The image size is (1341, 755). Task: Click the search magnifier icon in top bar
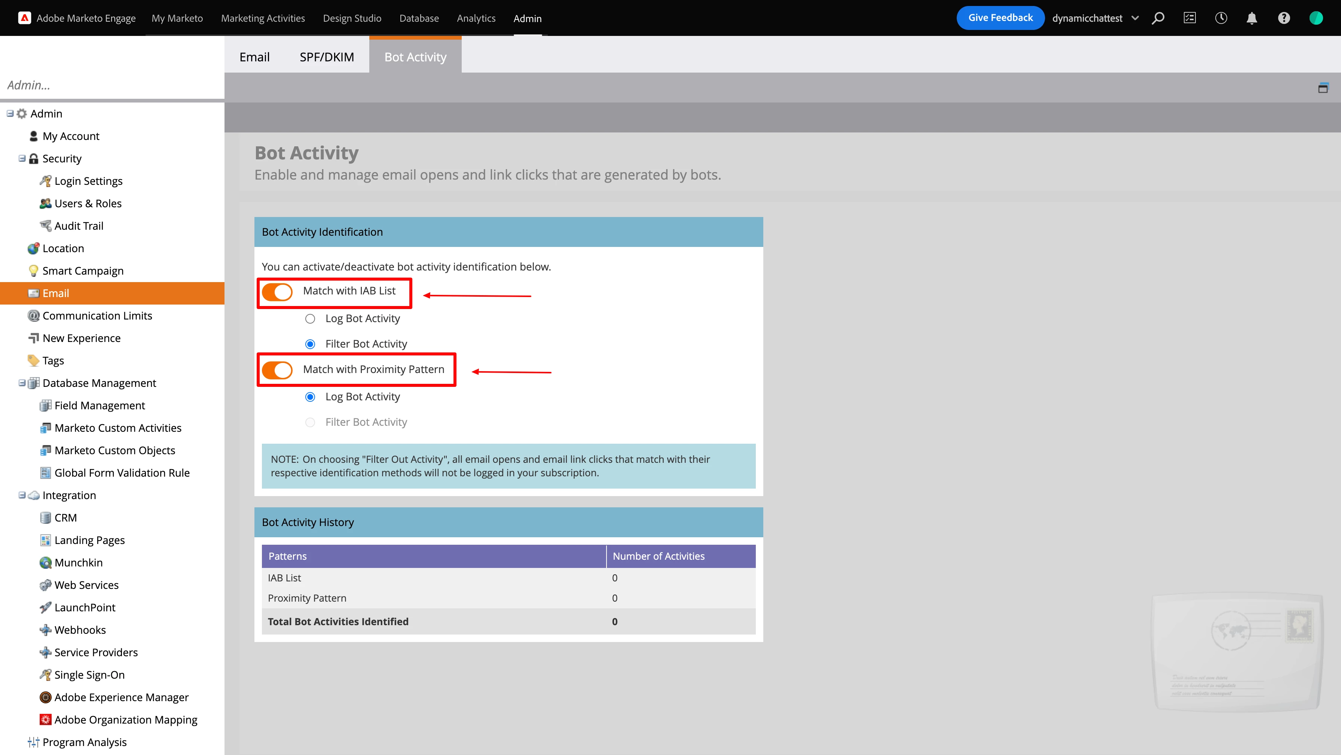point(1158,18)
